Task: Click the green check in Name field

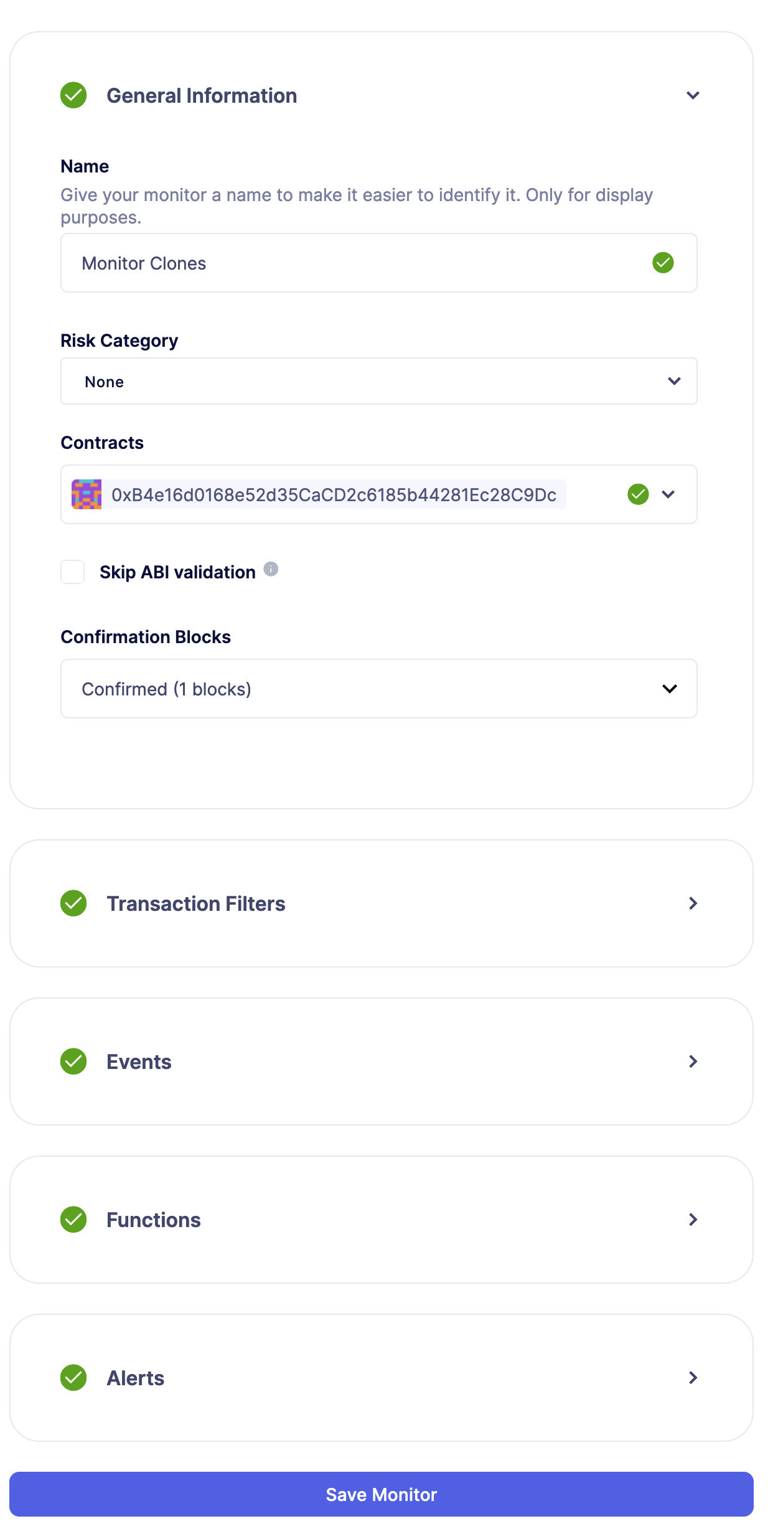Action: (x=663, y=263)
